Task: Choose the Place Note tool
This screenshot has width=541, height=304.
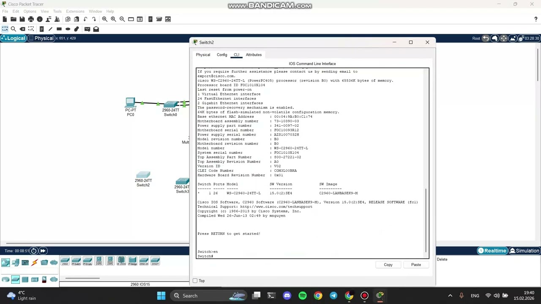Action: [41, 29]
